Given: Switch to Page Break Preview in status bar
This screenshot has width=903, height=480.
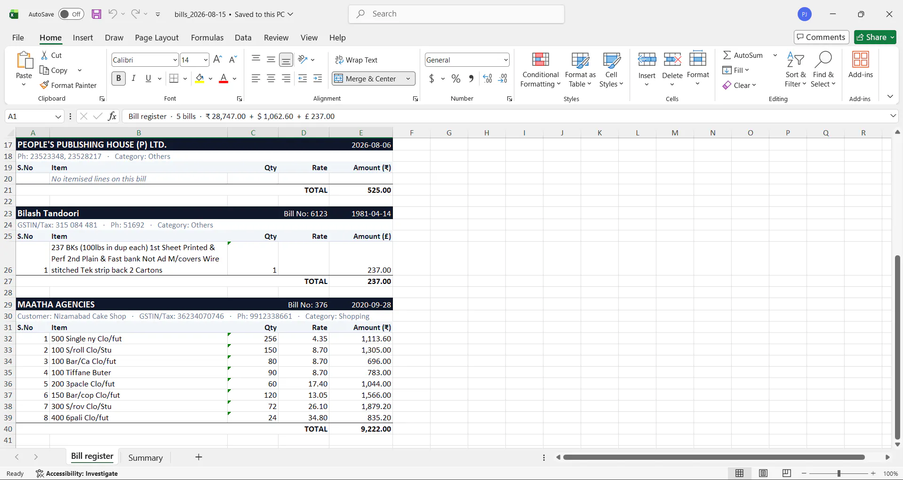Looking at the screenshot, I should click(x=787, y=473).
